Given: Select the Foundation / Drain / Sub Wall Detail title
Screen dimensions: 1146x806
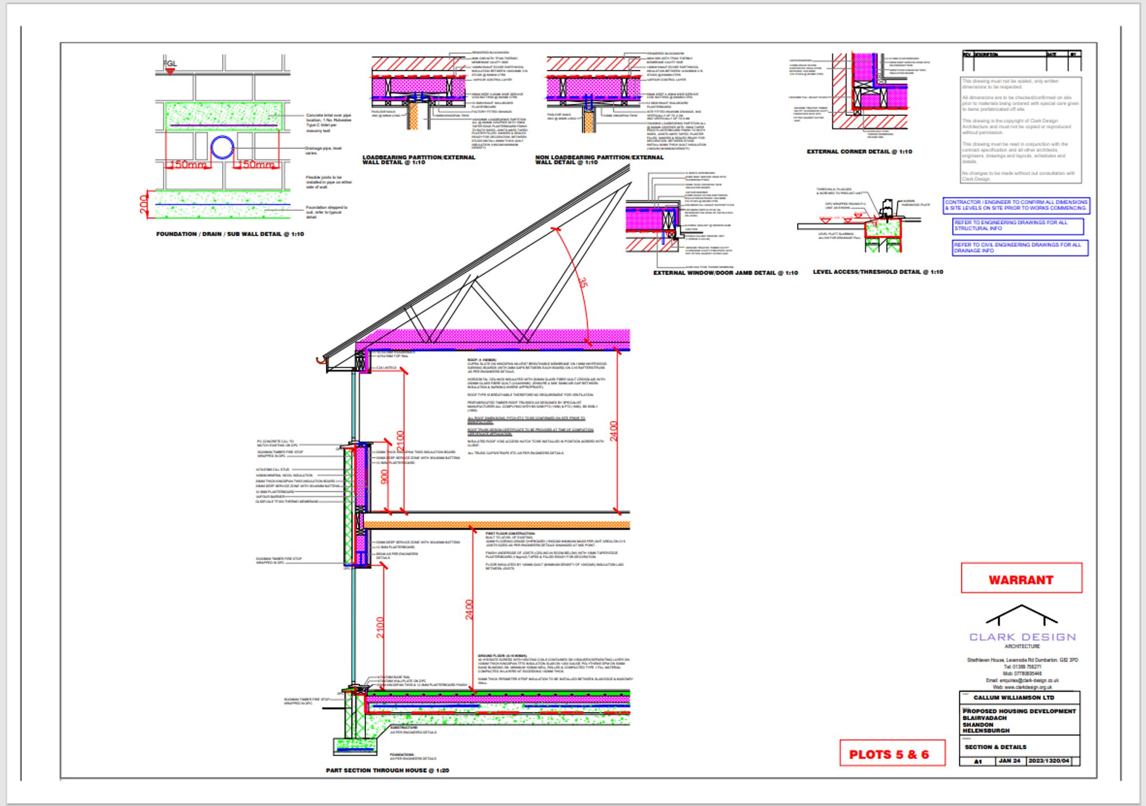Looking at the screenshot, I should pyautogui.click(x=230, y=234).
